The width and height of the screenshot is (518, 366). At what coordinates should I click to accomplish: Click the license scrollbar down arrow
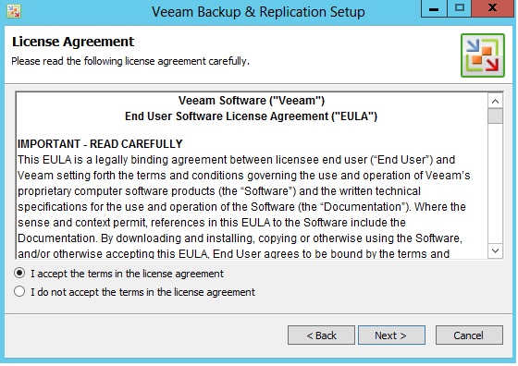point(495,250)
